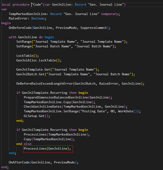The height and width of the screenshot is (170, 163).
Task: Click PrepareDimensionBalancedGenJnlLine call
Action: (x=68, y=97)
